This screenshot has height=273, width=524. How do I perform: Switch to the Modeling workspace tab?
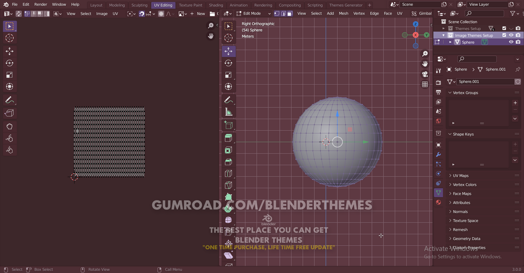(x=117, y=5)
